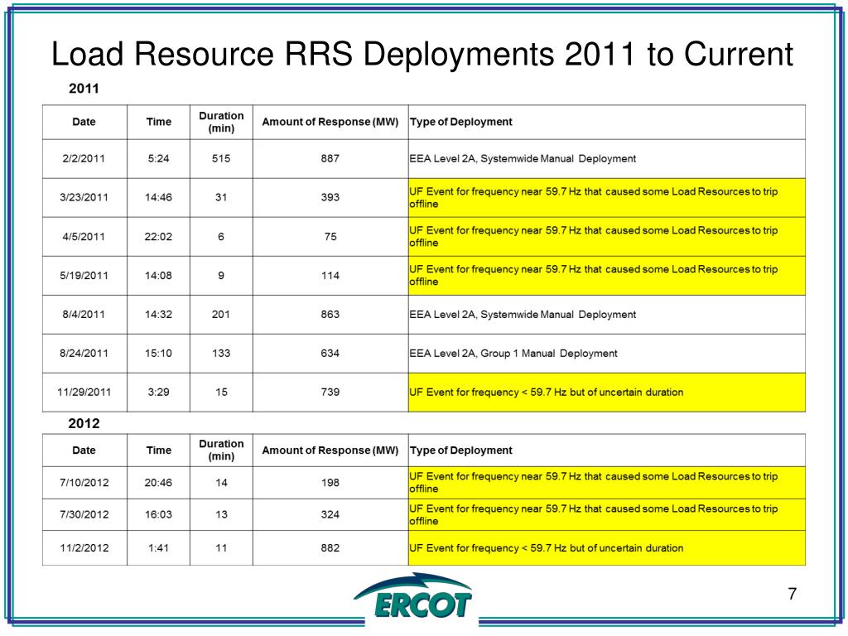Click time value 22:02
Viewport: 848px width, 636px height.
[x=158, y=236]
